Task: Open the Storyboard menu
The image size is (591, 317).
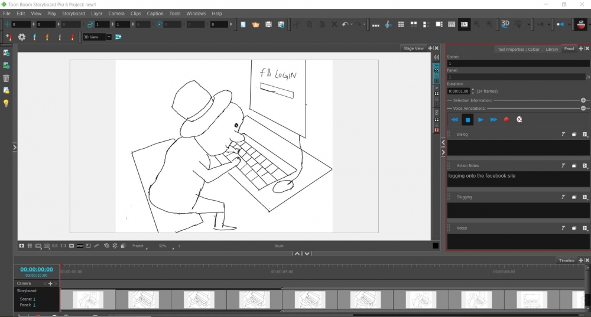Action: pyautogui.click(x=73, y=13)
